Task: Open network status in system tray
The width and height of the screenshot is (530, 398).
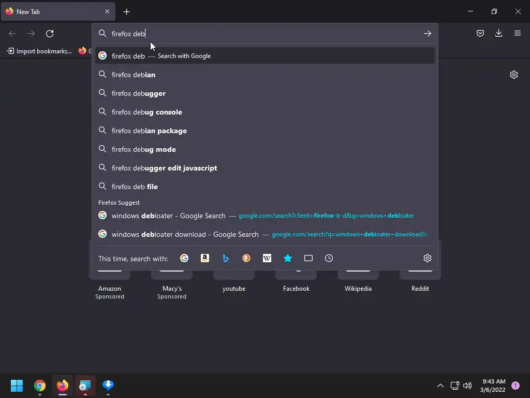Action: (454, 386)
